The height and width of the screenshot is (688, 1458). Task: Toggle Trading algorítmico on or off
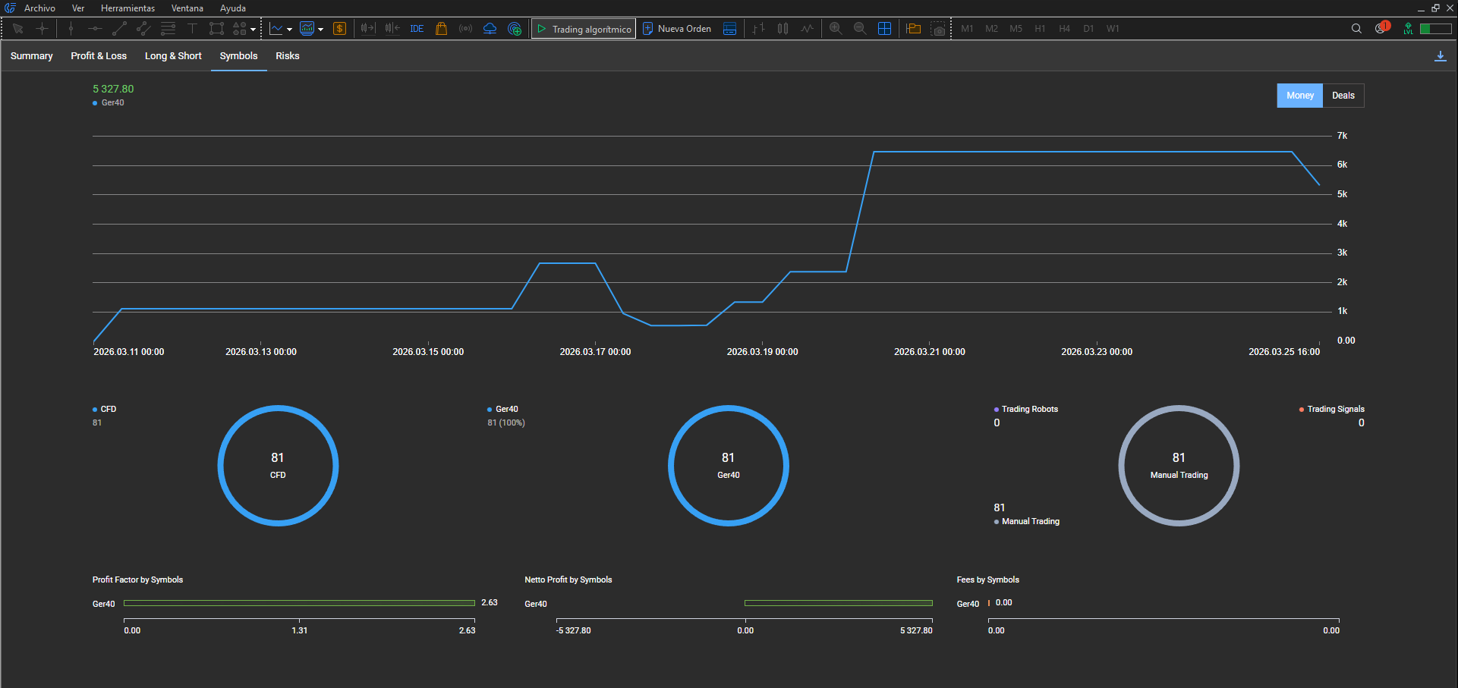pos(584,29)
